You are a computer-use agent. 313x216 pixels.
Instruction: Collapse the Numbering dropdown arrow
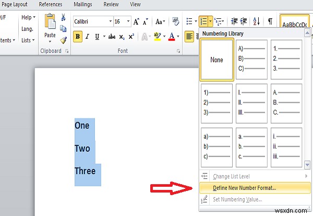point(210,21)
